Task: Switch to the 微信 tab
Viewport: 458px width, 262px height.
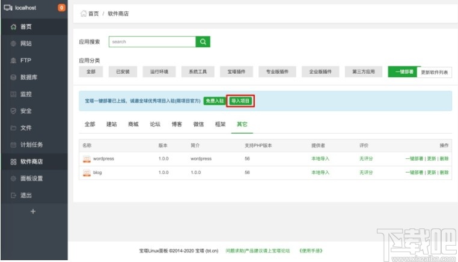Action: [x=198, y=125]
